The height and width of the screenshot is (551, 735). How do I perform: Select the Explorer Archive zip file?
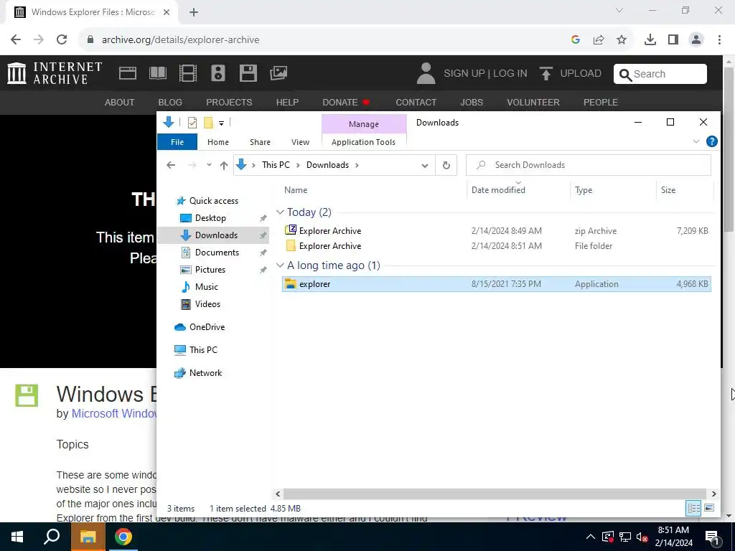497,230
